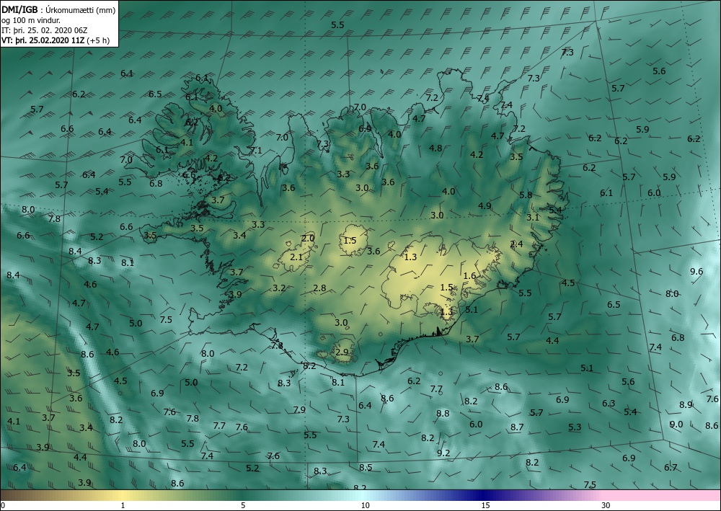
Task: Click the map value '4.8'
Action: point(435,148)
